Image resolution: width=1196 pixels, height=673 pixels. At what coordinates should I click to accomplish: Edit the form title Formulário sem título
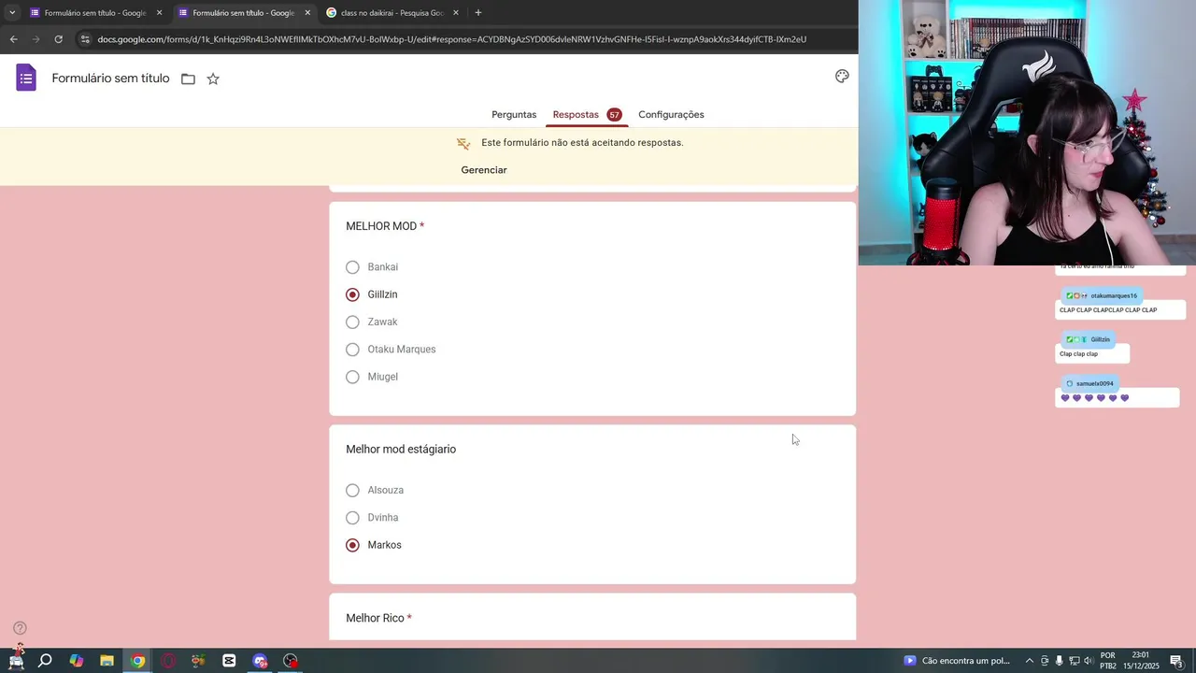click(110, 79)
